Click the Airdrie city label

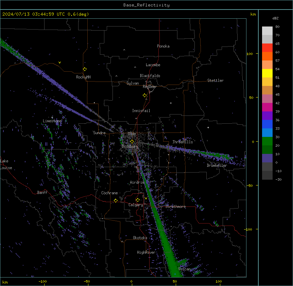[137, 182]
